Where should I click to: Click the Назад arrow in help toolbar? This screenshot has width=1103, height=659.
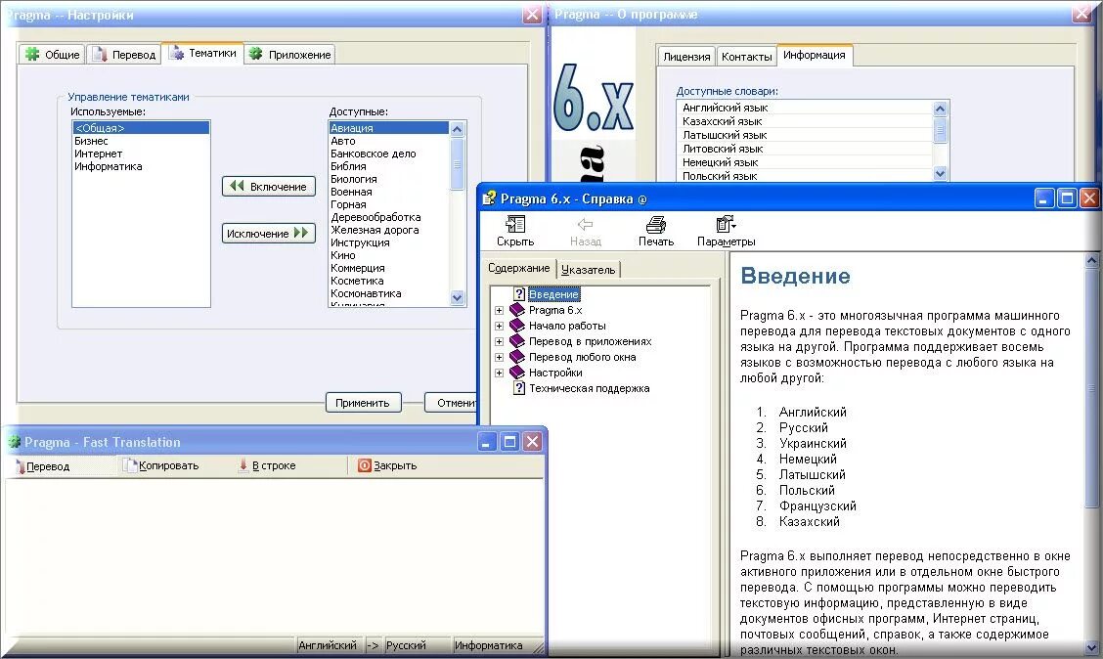(586, 224)
